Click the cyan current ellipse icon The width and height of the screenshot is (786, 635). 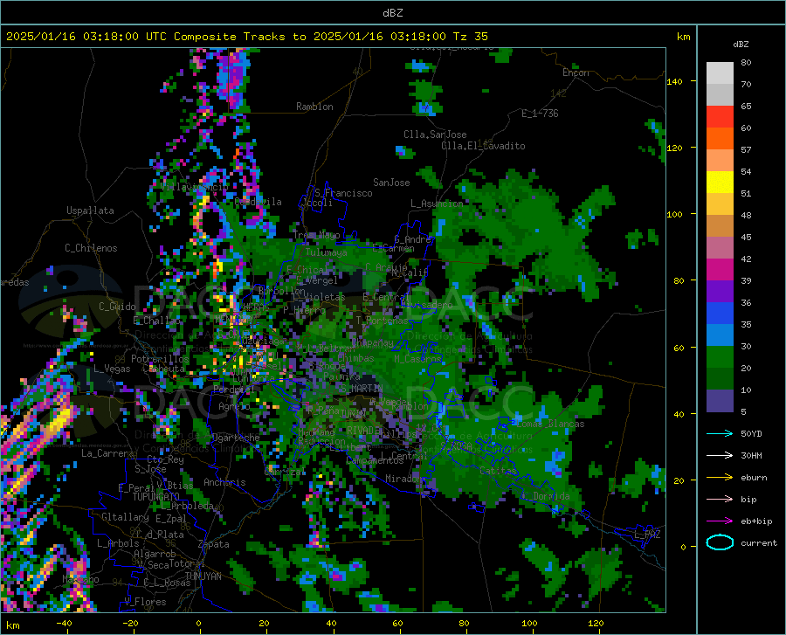[720, 542]
